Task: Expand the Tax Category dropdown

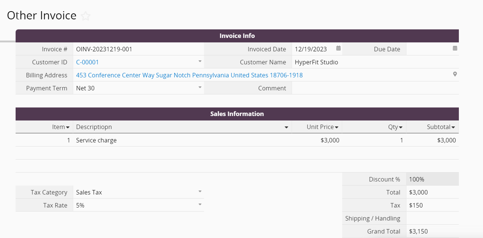Action: pos(200,192)
